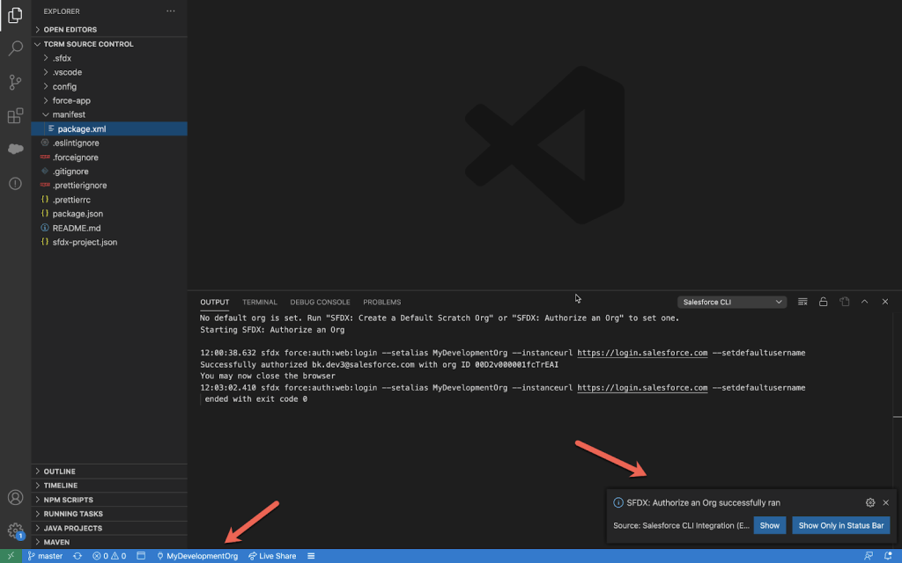Screen dimensions: 902x563
Task: Open sfdx-project.json file
Action: (85, 242)
